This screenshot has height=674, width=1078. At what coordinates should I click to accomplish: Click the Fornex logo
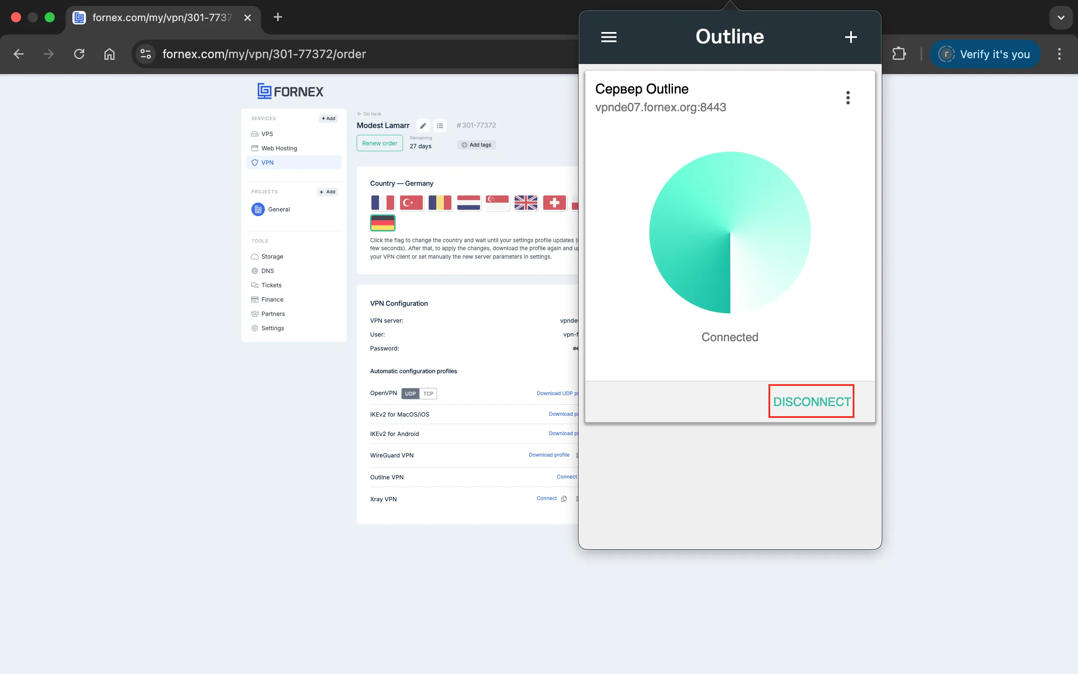(x=291, y=91)
